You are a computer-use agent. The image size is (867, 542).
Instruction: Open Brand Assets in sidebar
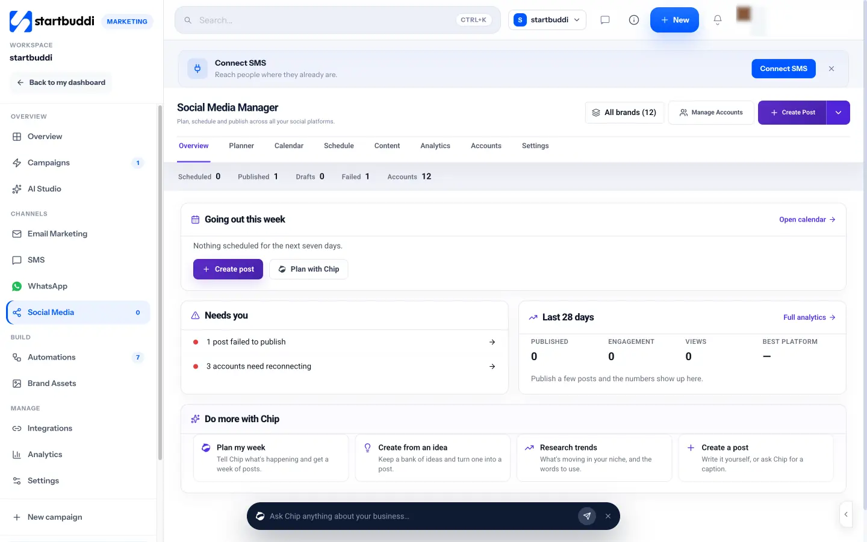pyautogui.click(x=78, y=384)
